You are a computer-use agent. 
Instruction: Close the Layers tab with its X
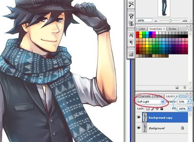pyautogui.click(x=177, y=96)
